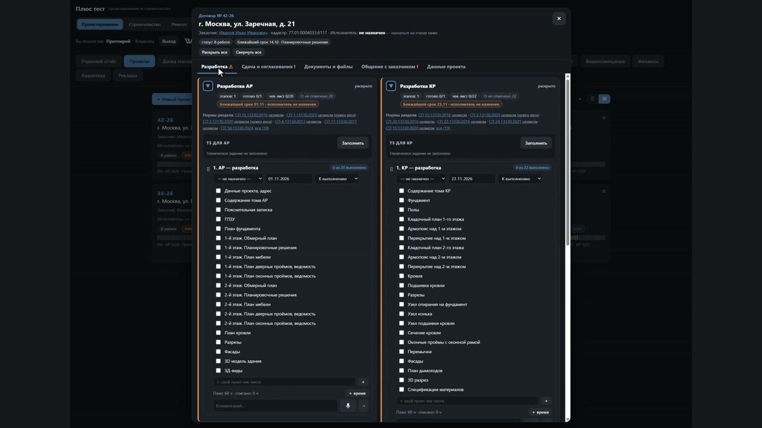Tick the Пояснительная записка checkbox
The width and height of the screenshot is (762, 428).
click(218, 210)
